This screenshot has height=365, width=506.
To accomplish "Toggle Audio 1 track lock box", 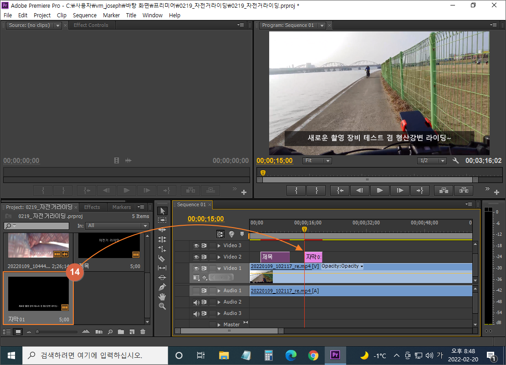I will click(212, 291).
